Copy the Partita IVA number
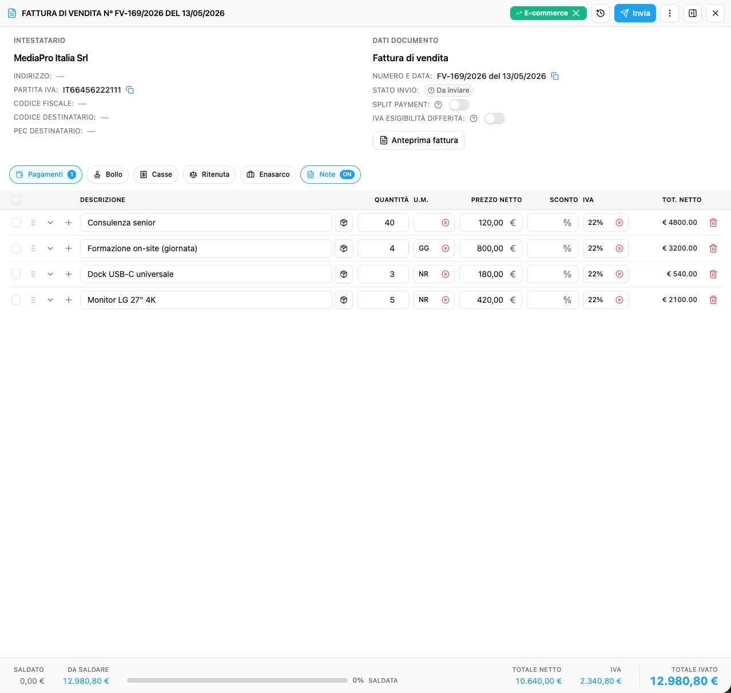The width and height of the screenshot is (731, 693). (130, 90)
